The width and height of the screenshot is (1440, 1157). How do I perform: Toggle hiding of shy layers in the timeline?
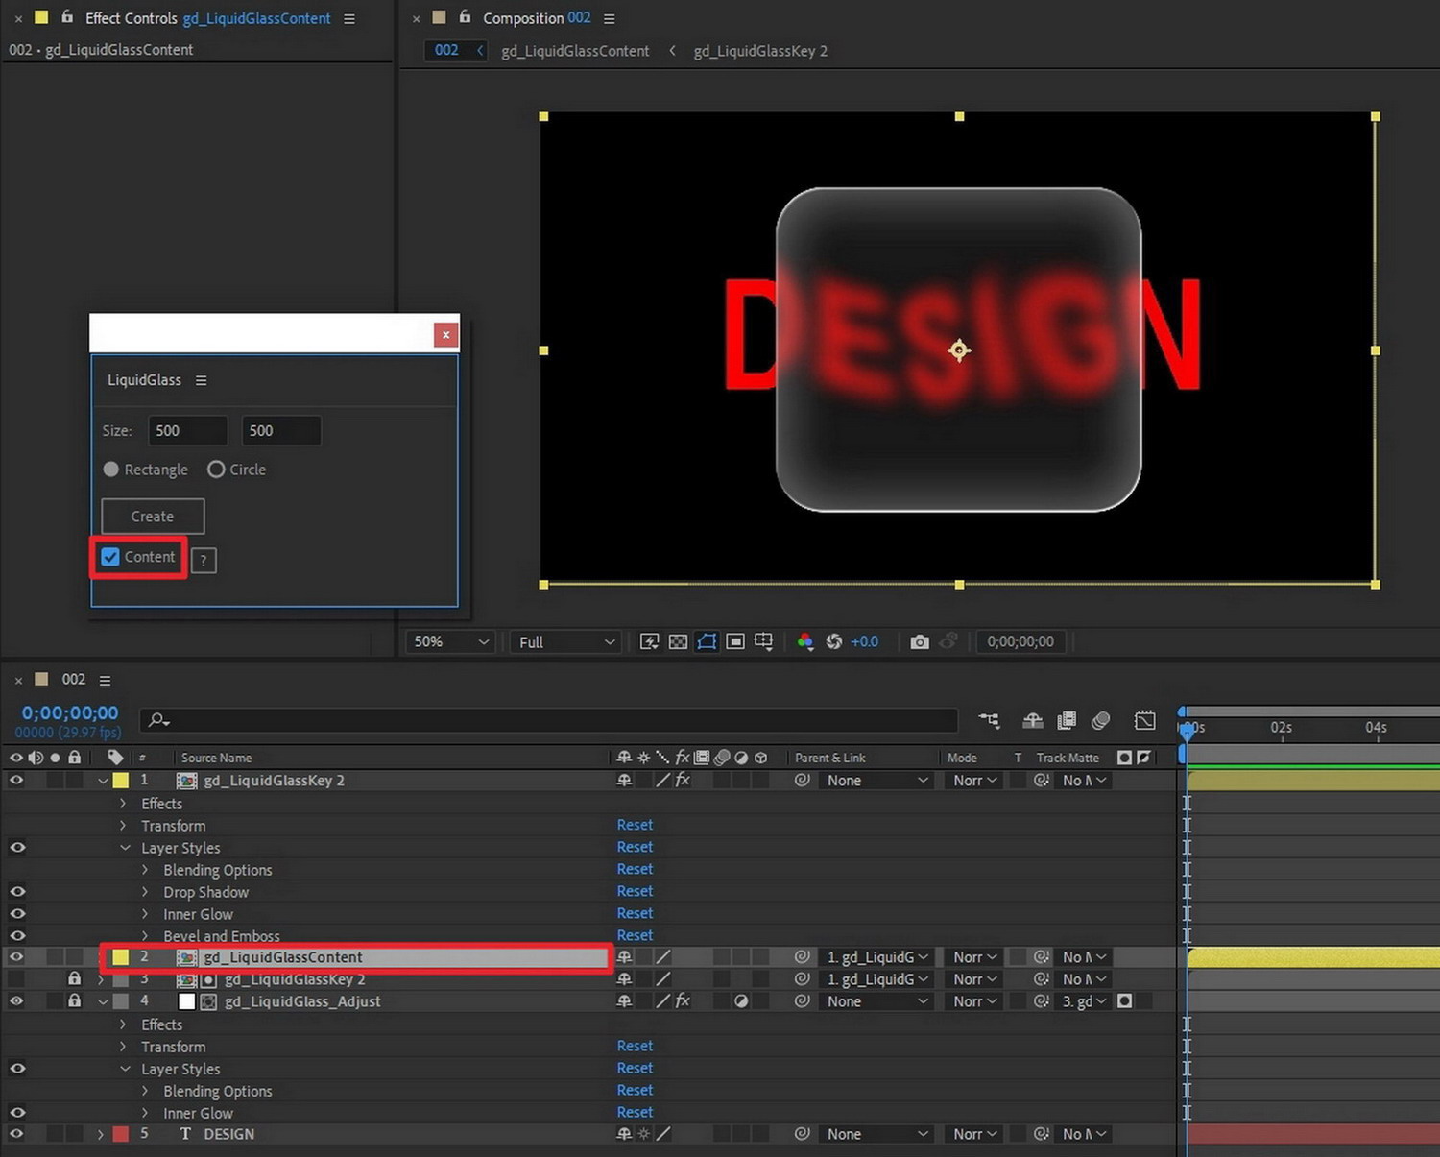coord(1033,720)
